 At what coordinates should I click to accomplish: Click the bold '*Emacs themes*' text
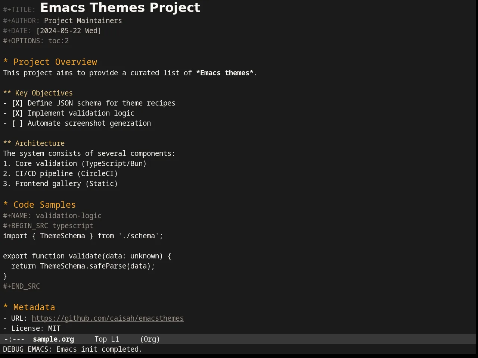pyautogui.click(x=225, y=73)
